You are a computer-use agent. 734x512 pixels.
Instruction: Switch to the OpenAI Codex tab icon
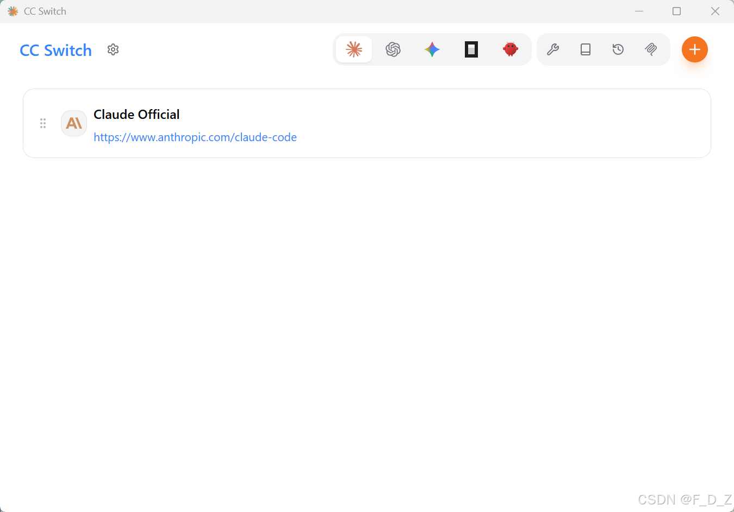(393, 49)
